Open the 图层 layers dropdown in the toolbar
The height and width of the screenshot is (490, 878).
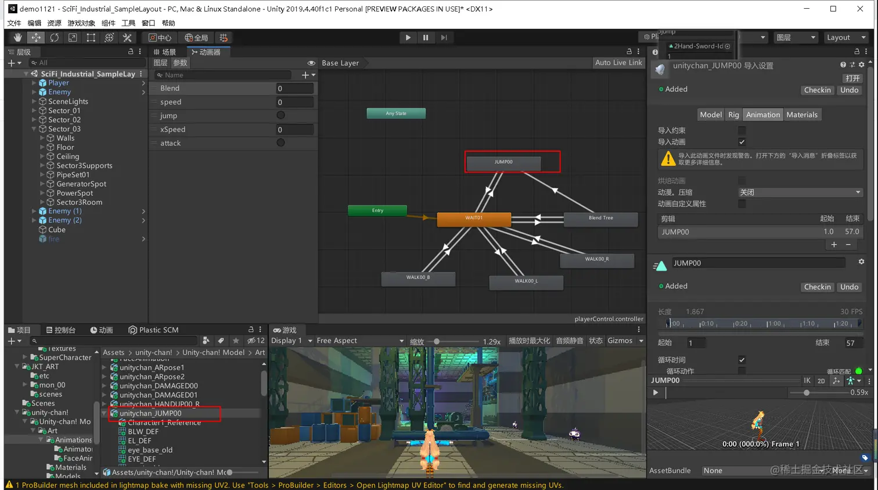tap(796, 37)
